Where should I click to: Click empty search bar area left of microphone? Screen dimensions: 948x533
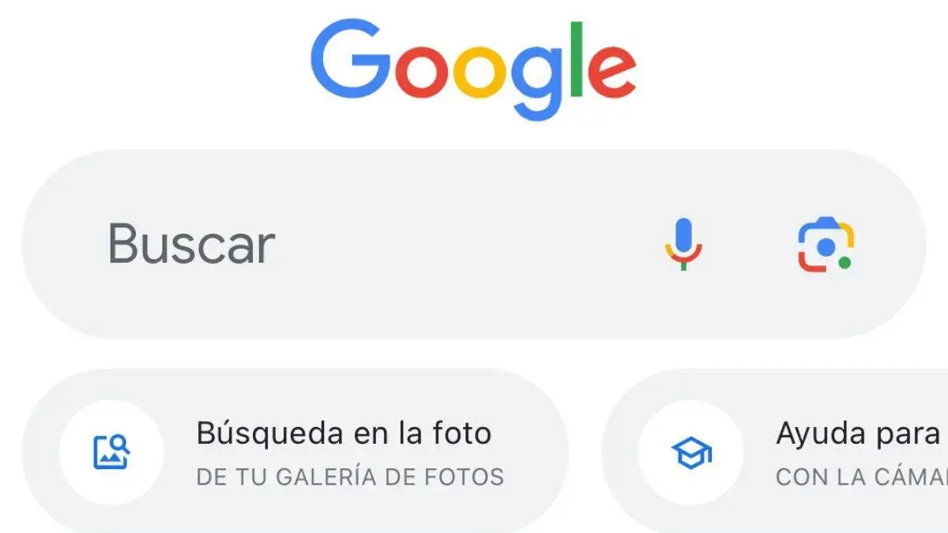click(x=466, y=244)
